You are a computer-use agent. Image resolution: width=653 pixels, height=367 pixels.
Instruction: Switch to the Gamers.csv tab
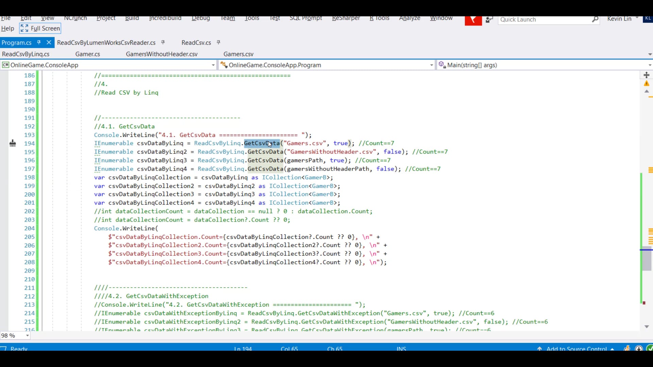coord(238,54)
